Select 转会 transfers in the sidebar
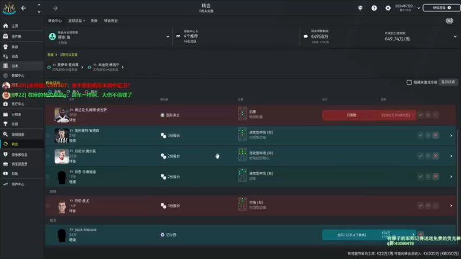The width and height of the screenshot is (461, 259). (22, 144)
